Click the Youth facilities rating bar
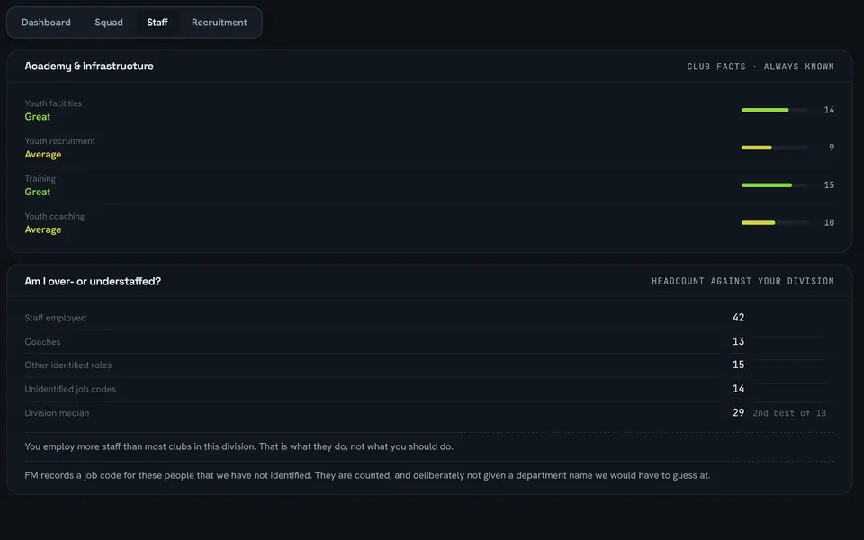Viewport: 864px width, 540px height. click(x=775, y=110)
